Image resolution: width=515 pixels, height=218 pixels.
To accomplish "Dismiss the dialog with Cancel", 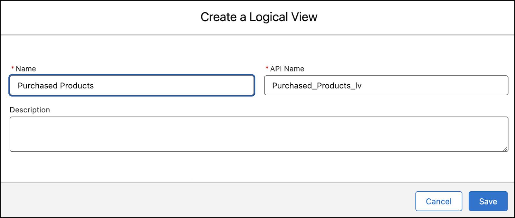I will [x=439, y=201].
